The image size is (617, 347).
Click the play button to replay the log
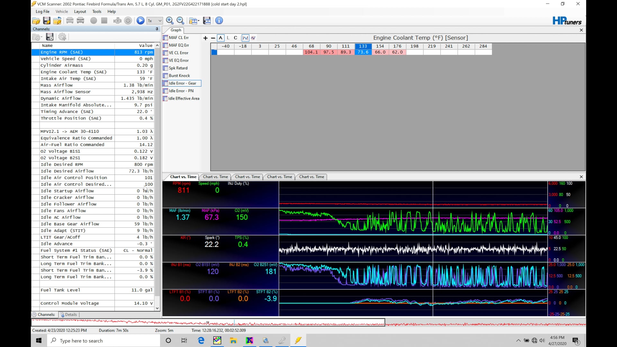click(140, 20)
